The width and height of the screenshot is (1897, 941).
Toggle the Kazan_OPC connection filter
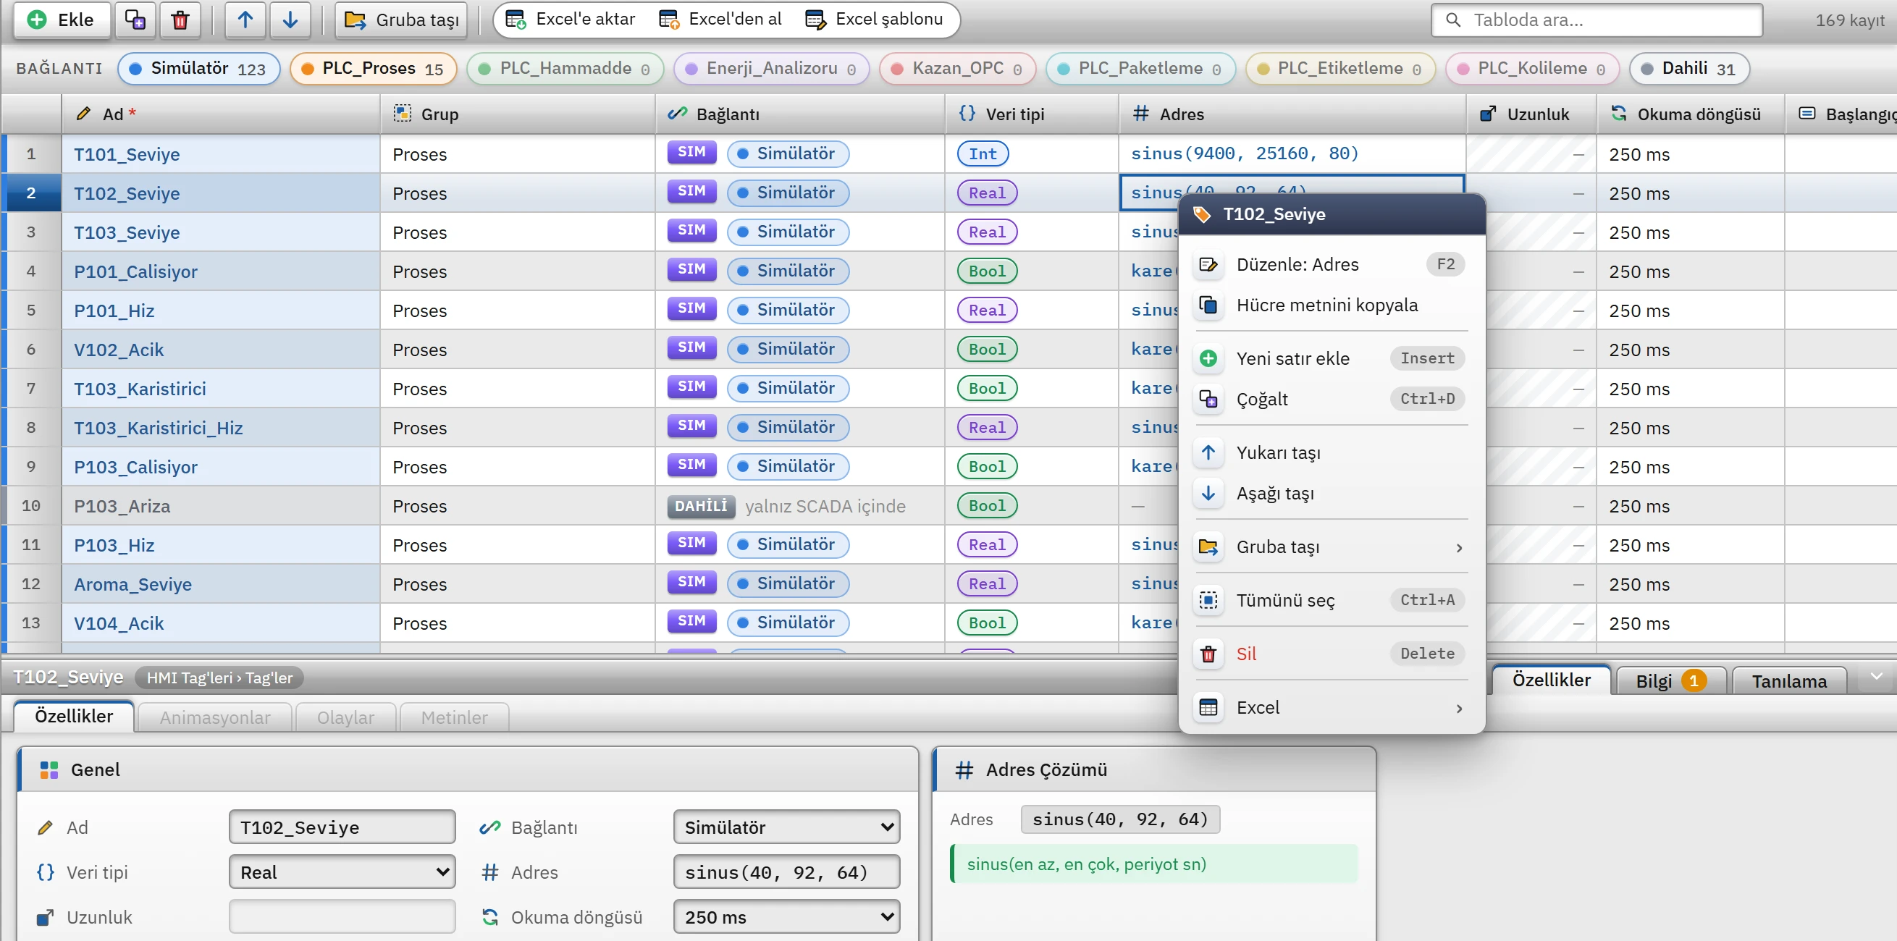coord(957,69)
